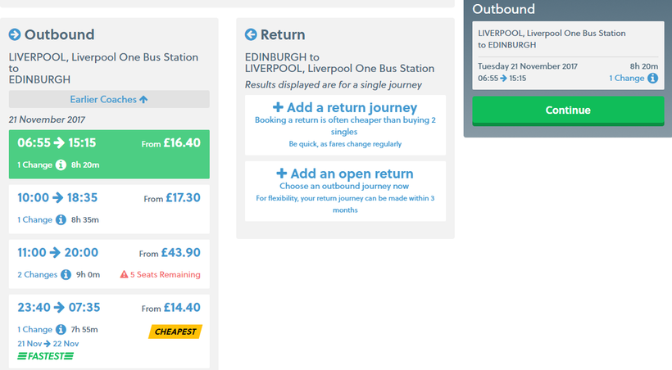
Task: Click the info icon on the 10:00 journey
Action: 61,220
